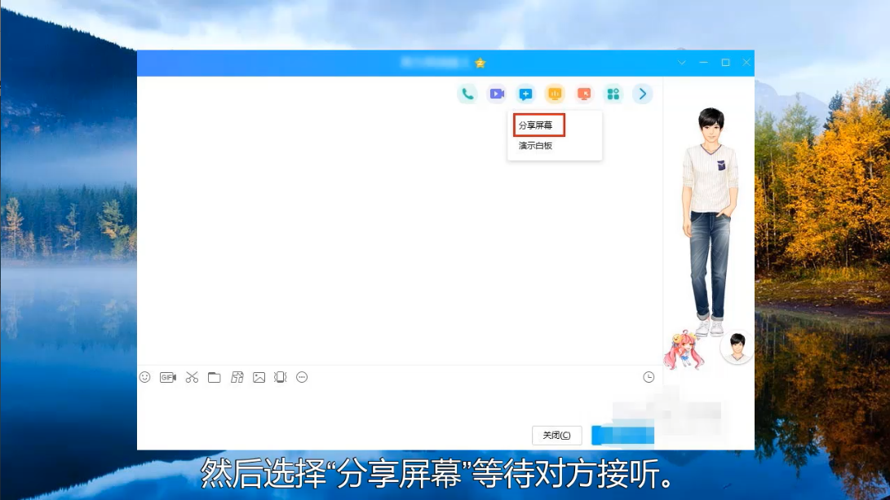This screenshot has width=890, height=500.
Task: Open the GIF sticker picker
Action: 168,377
